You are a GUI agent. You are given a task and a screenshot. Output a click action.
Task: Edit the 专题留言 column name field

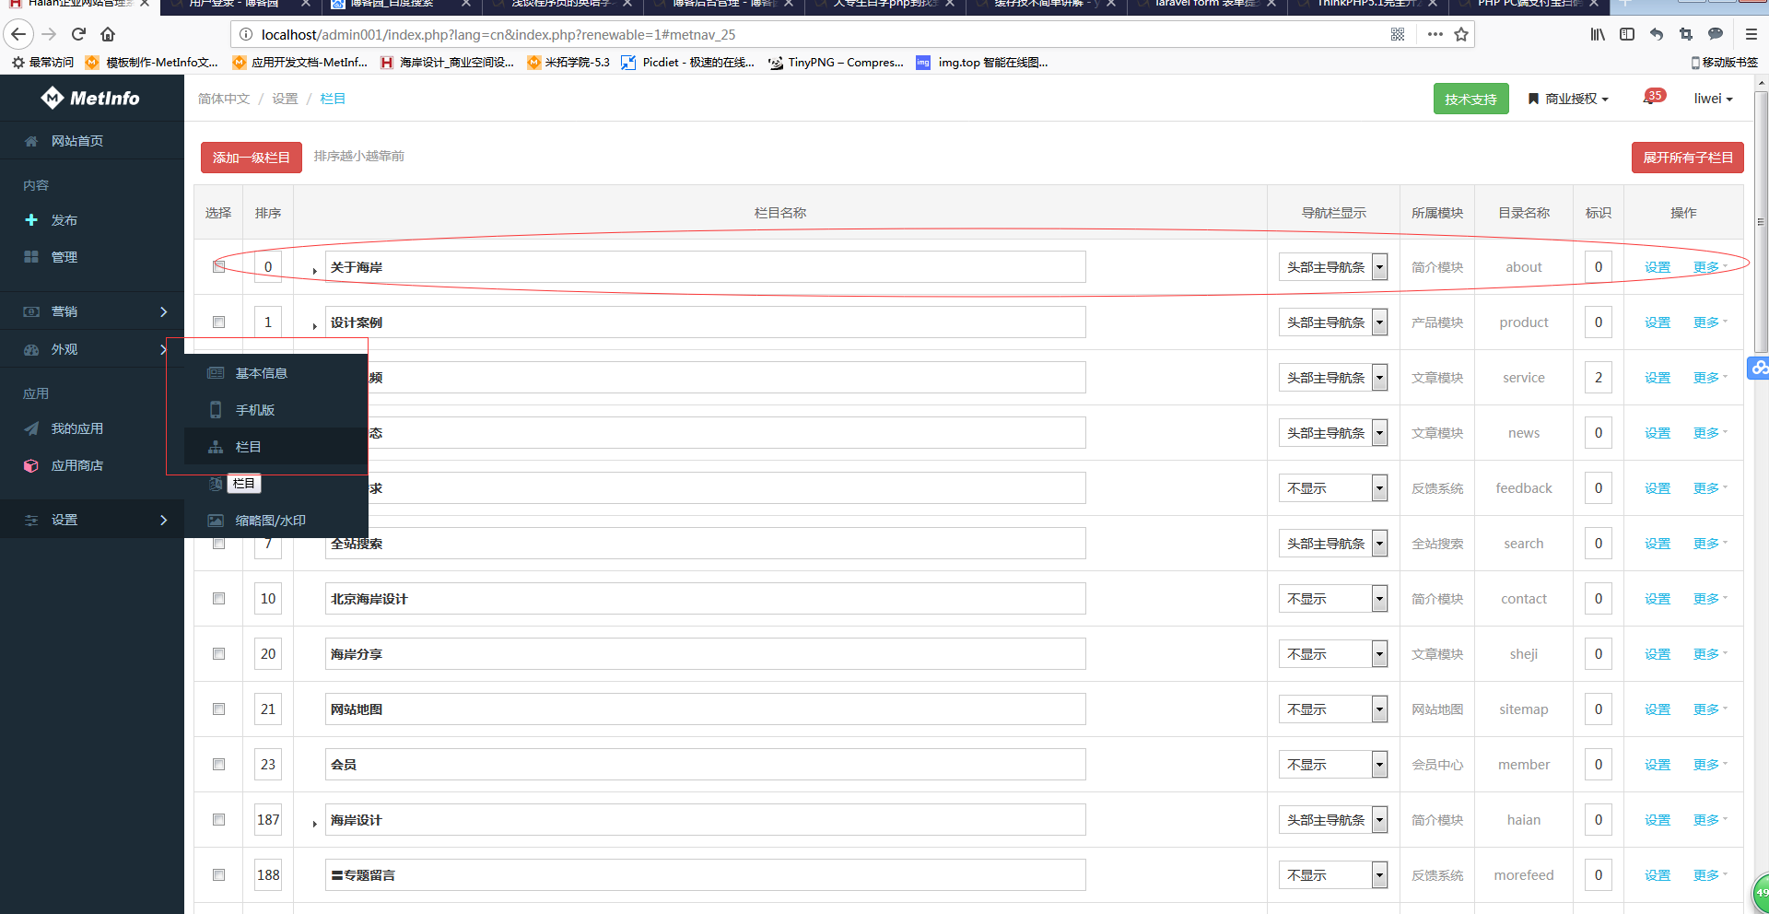tap(705, 875)
